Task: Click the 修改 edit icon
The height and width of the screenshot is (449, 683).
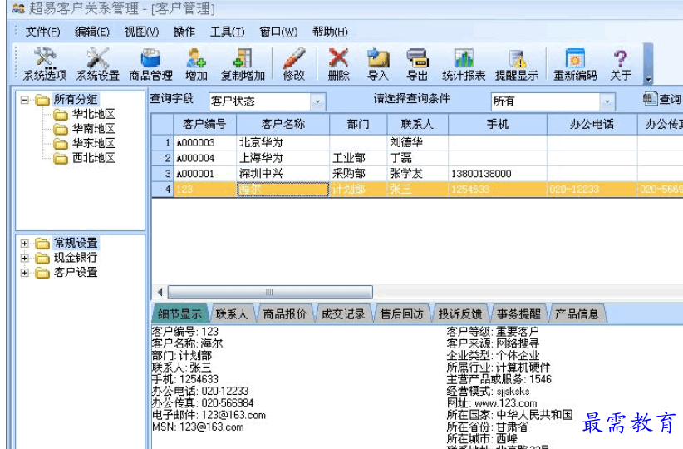Action: pos(294,64)
